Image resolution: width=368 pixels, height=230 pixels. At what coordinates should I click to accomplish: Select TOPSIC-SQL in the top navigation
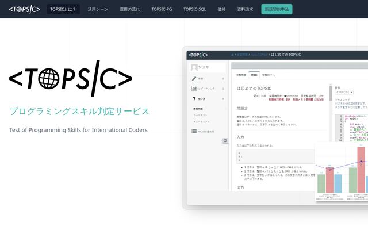(x=194, y=9)
